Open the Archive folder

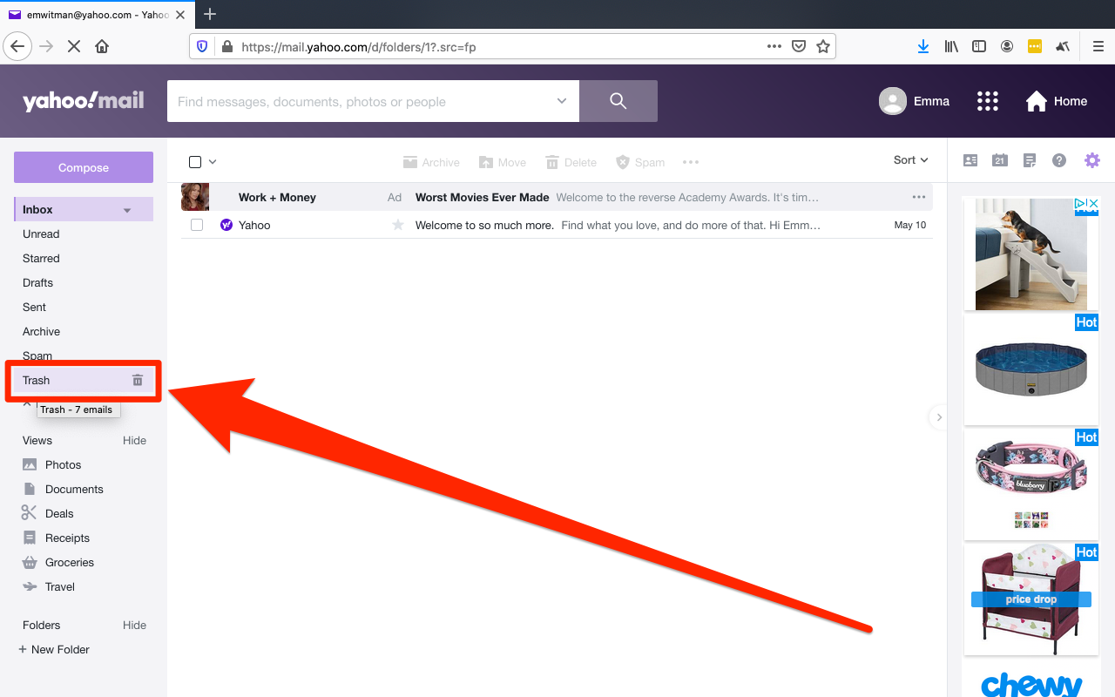point(41,331)
